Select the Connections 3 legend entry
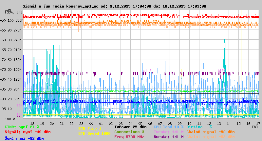This screenshot has height=141, width=262. pos(129,132)
